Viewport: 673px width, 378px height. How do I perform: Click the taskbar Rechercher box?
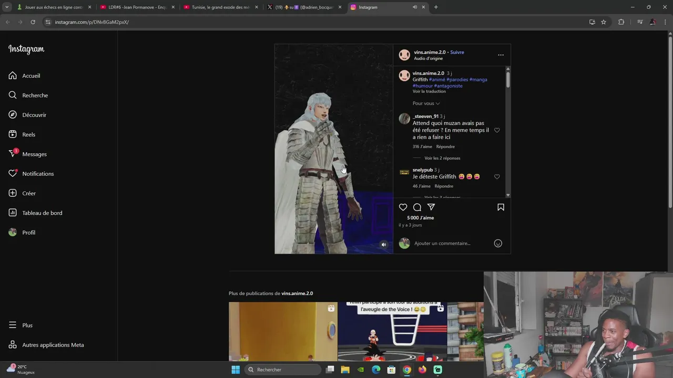(x=283, y=370)
